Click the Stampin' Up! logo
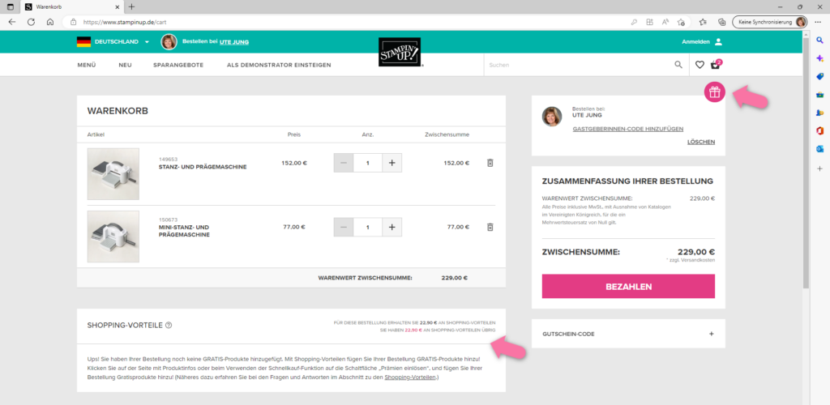 [400, 52]
